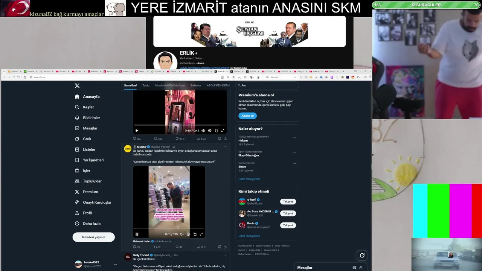Screen dimensions: 482x271
Task: Open Topluluklar communities
Action: tap(88, 181)
